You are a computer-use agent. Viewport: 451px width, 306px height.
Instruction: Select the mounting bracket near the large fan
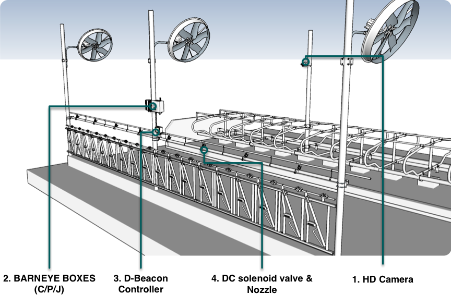pyautogui.click(x=346, y=62)
